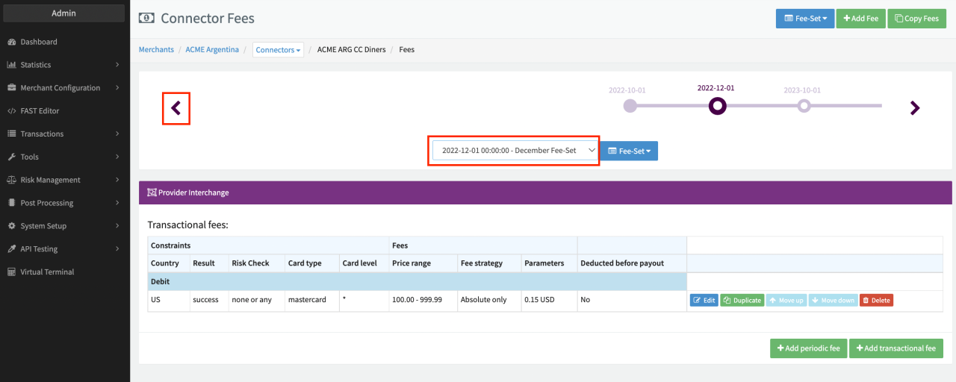Screen dimensions: 956x382
Task: Click the Risk Management scales icon
Action: click(x=12, y=180)
